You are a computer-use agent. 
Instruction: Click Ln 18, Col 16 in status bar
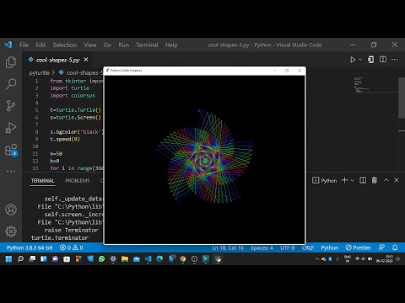[x=228, y=247]
